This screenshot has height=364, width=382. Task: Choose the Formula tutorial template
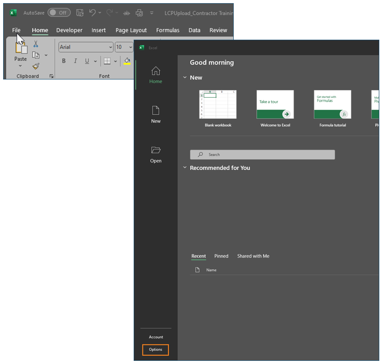[x=333, y=109]
